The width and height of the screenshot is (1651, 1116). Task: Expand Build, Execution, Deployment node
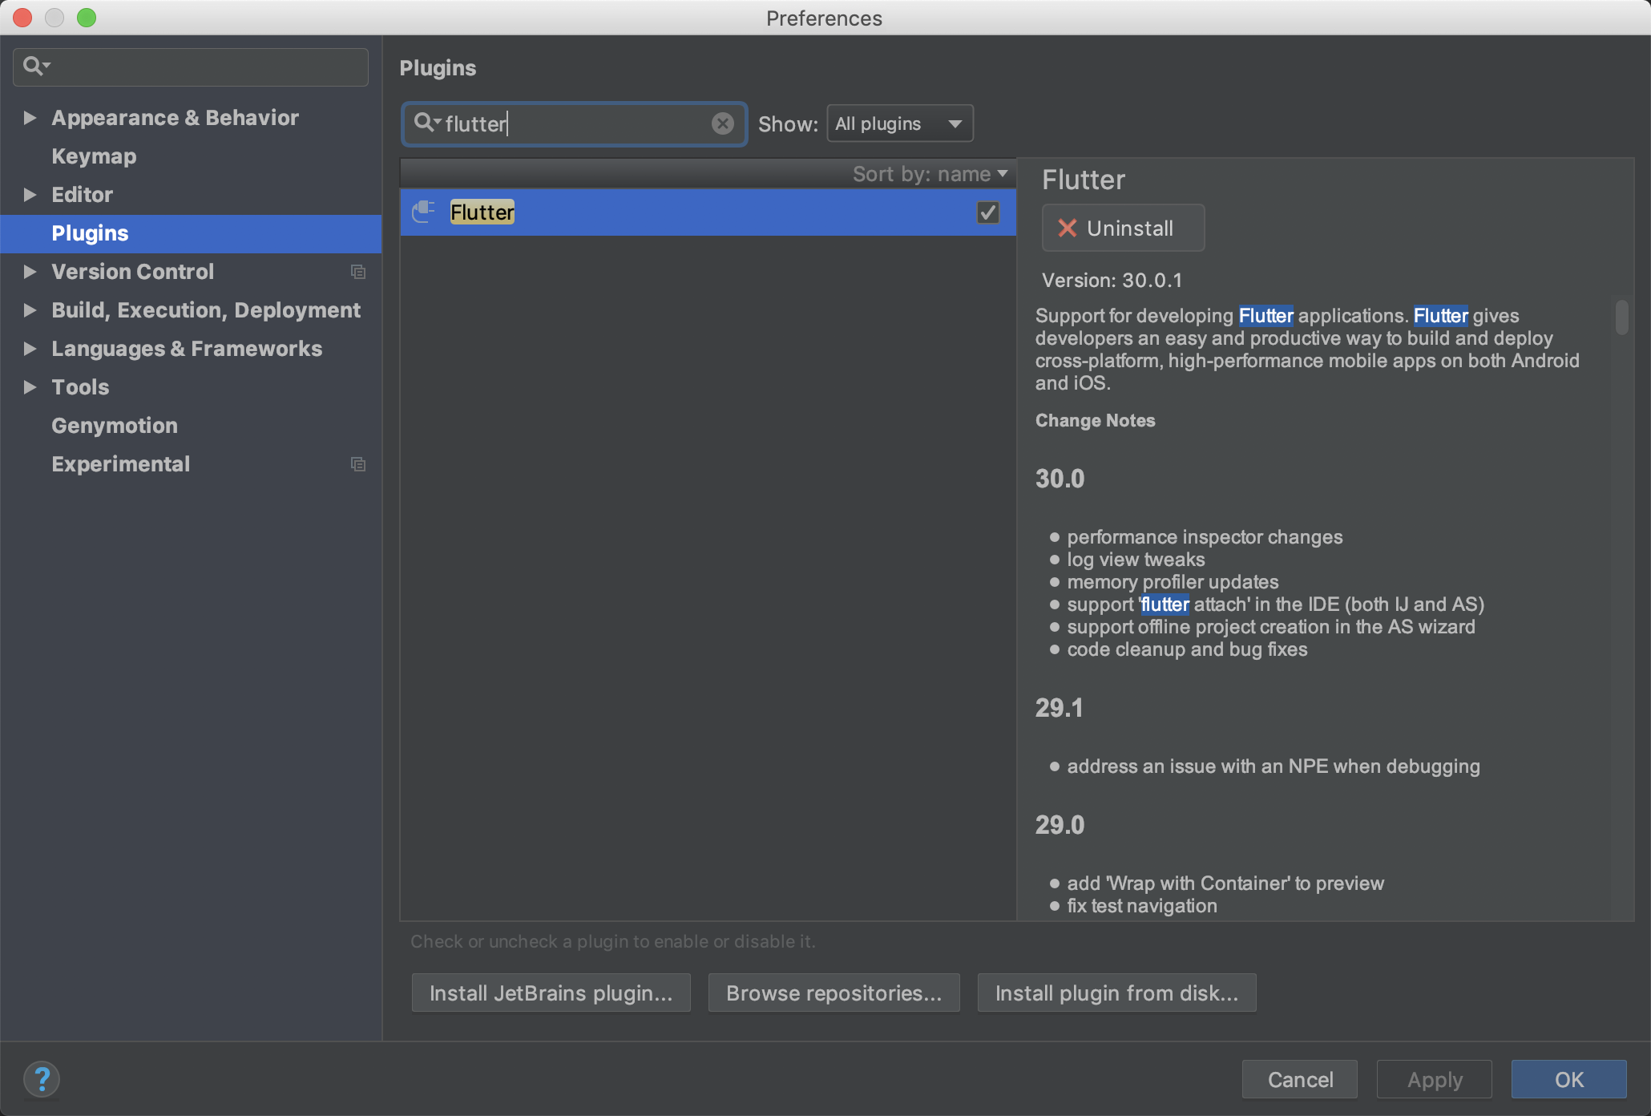point(30,310)
